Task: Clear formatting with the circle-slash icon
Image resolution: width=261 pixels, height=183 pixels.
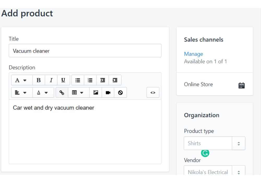Action: (x=120, y=93)
